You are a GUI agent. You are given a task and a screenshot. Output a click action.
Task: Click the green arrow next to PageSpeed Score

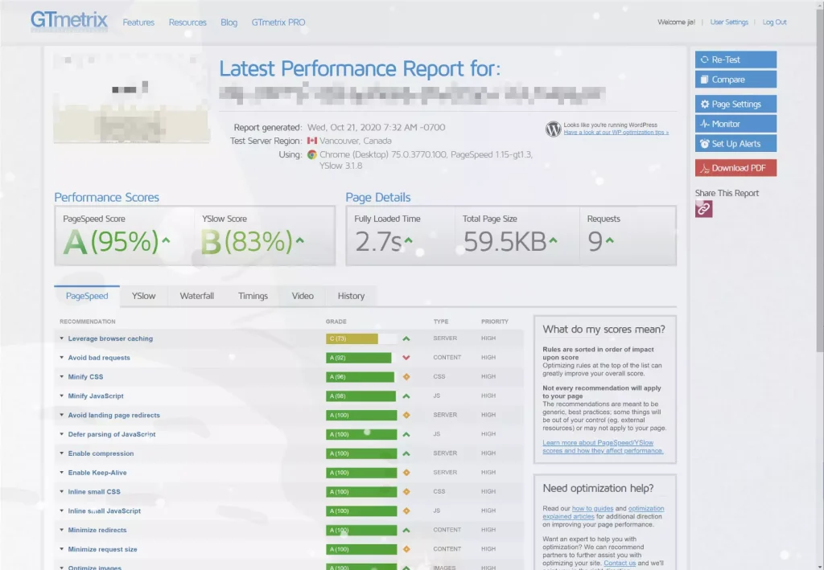tap(166, 240)
